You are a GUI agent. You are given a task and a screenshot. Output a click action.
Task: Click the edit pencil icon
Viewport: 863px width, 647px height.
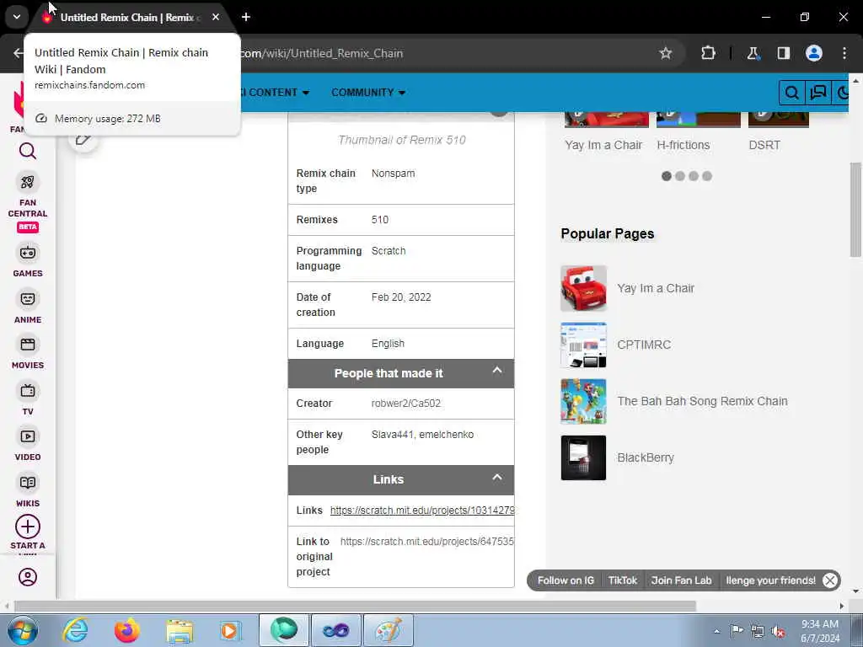pos(83,139)
